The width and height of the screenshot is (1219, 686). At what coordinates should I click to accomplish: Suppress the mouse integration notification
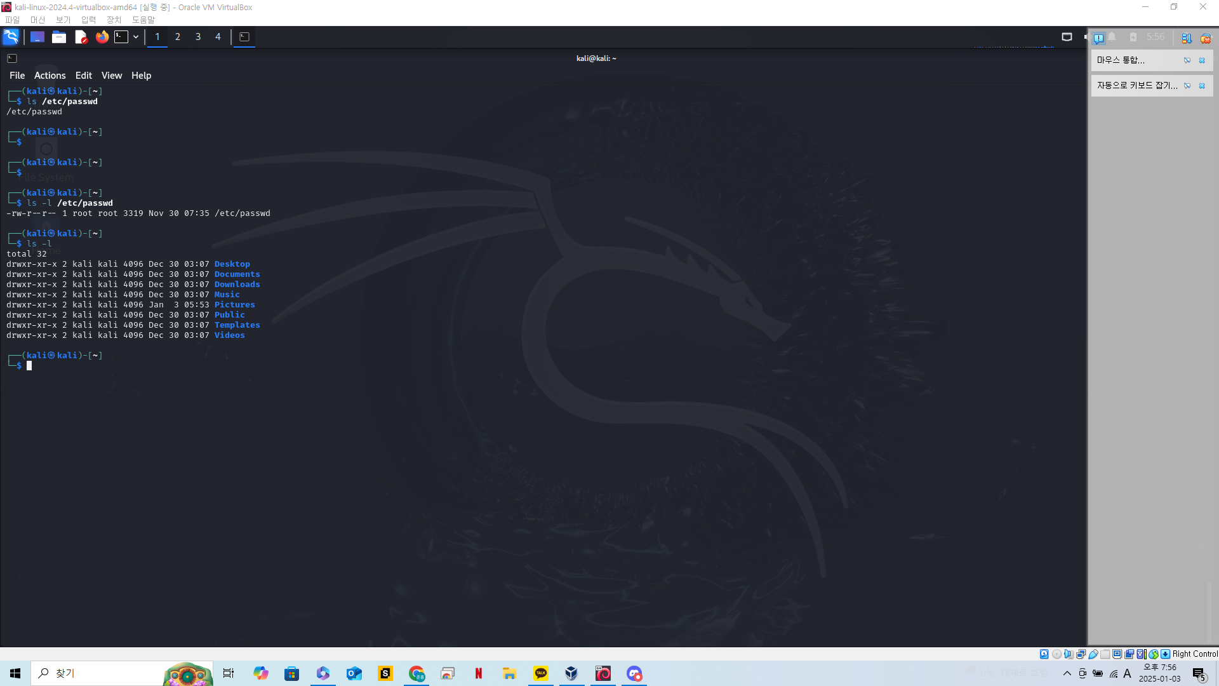tap(1187, 60)
